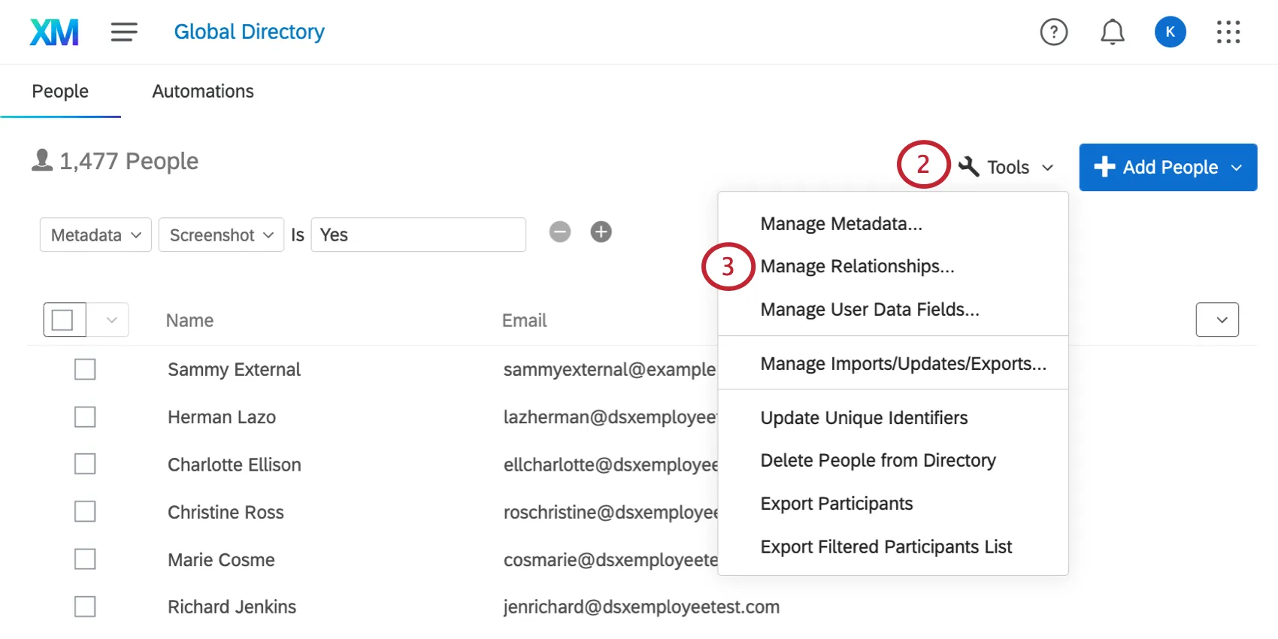Check the box next to Sammy External
Image resolution: width=1278 pixels, height=639 pixels.
click(85, 370)
